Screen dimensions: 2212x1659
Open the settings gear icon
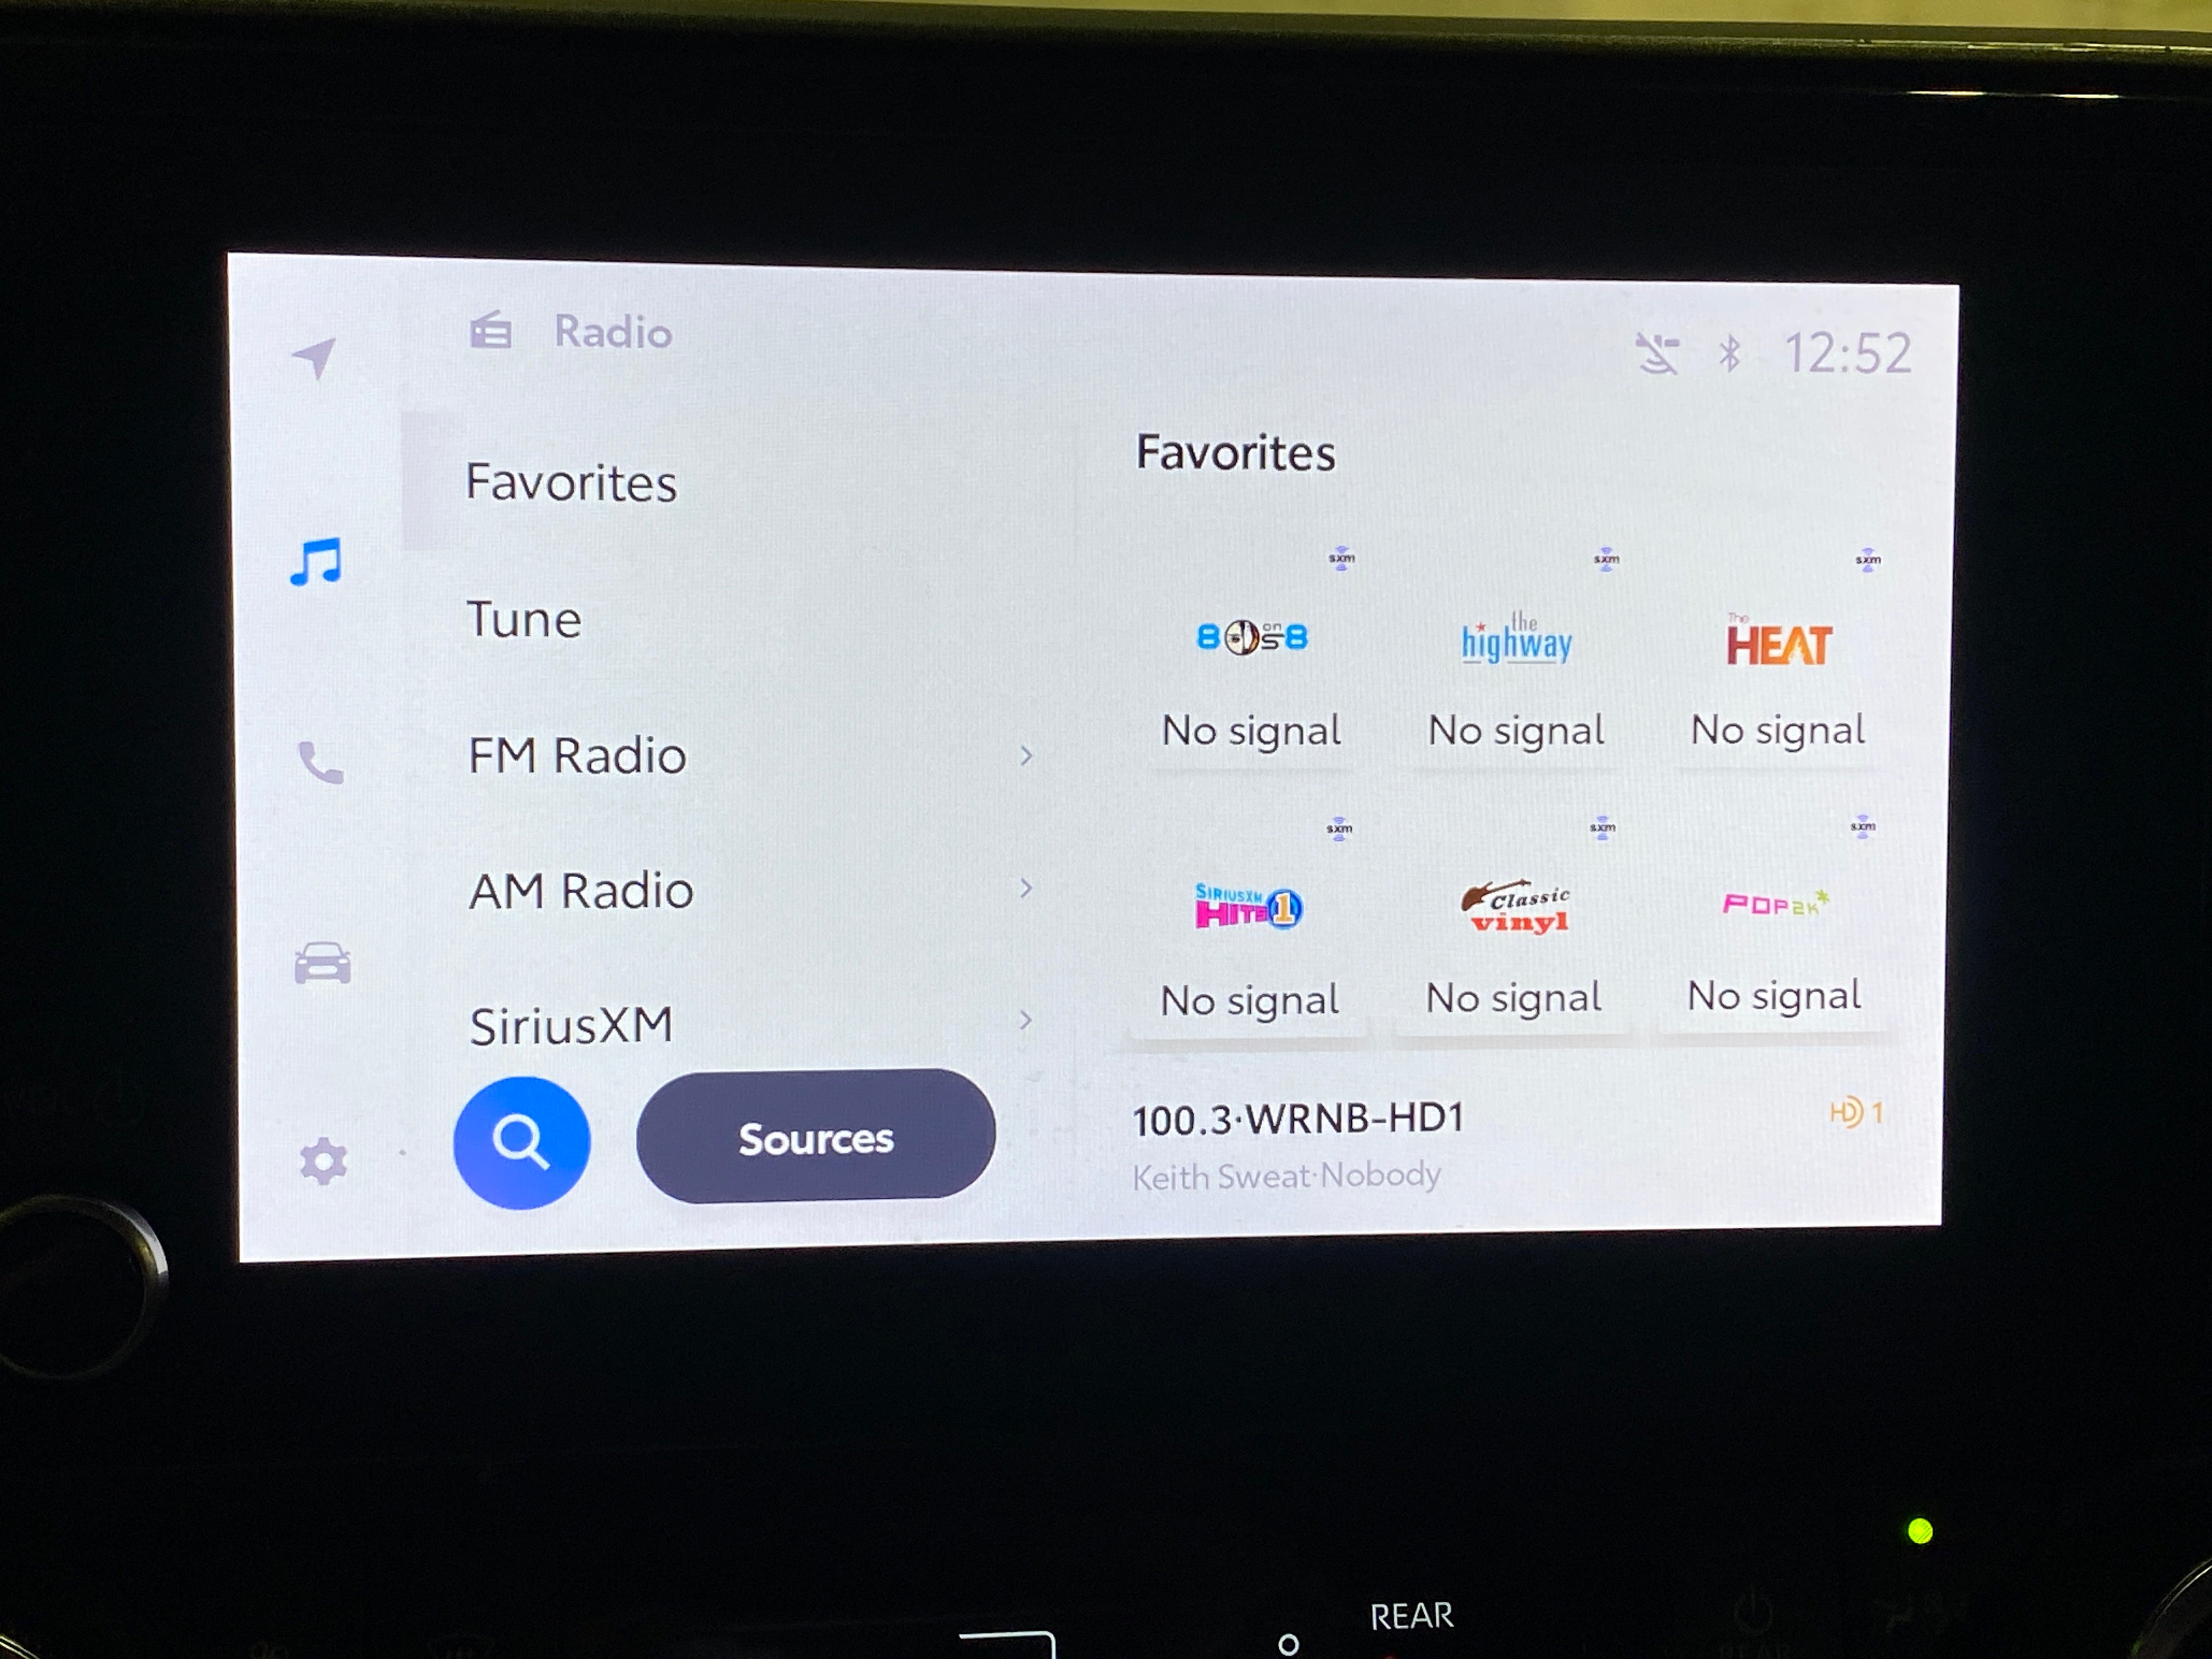point(322,1159)
